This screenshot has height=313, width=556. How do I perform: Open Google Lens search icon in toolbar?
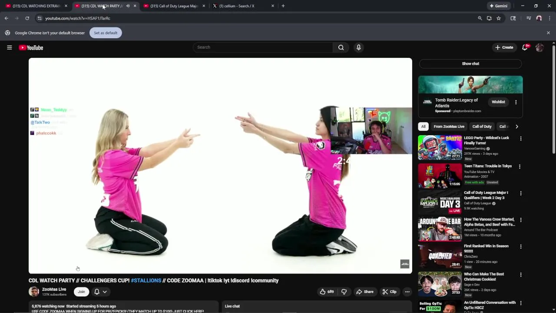(513, 18)
